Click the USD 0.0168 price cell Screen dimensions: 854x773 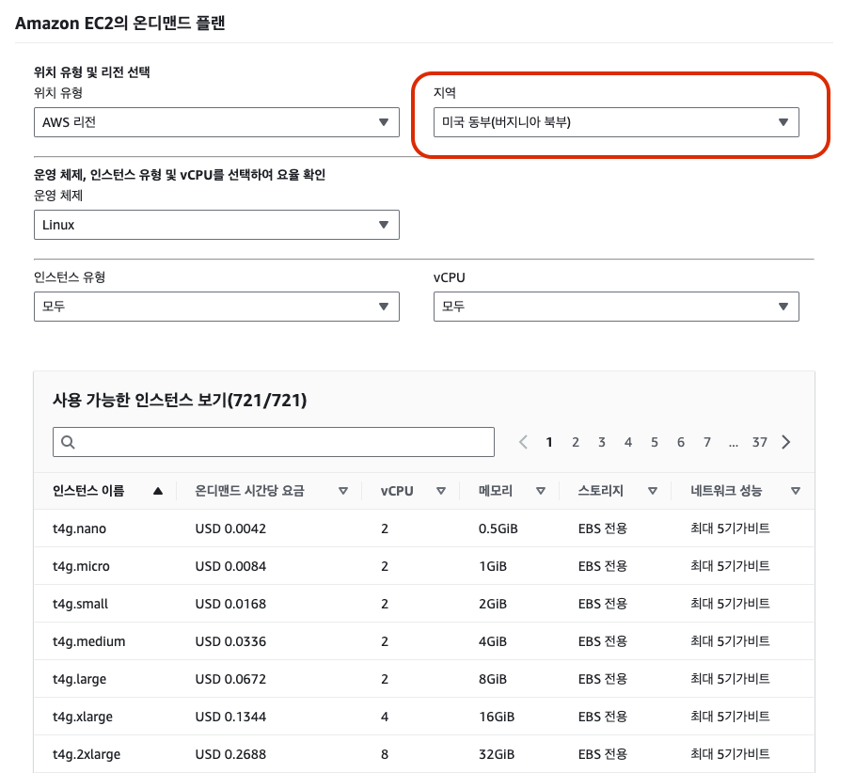(231, 604)
